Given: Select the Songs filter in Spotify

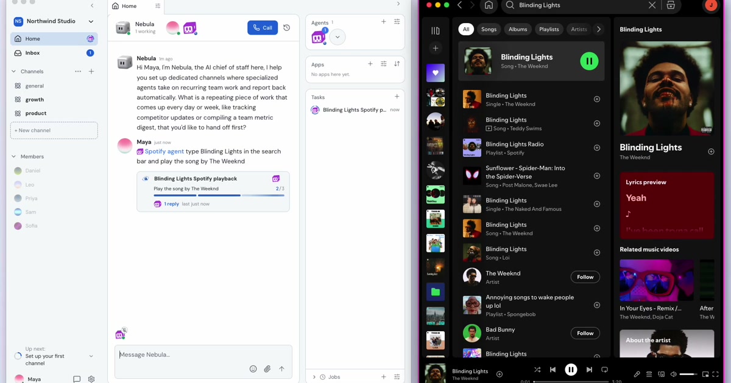Looking at the screenshot, I should 489,29.
